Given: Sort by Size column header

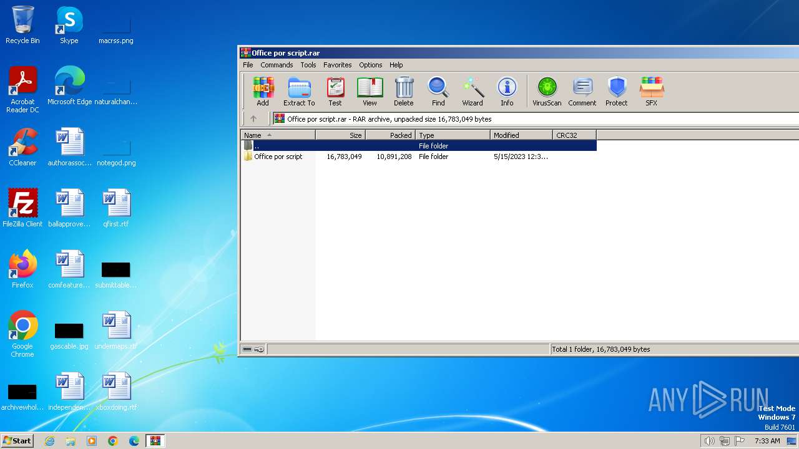Looking at the screenshot, I should tap(340, 135).
